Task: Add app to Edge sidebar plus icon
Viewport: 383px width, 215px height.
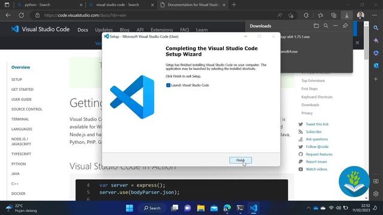Action: click(x=376, y=79)
